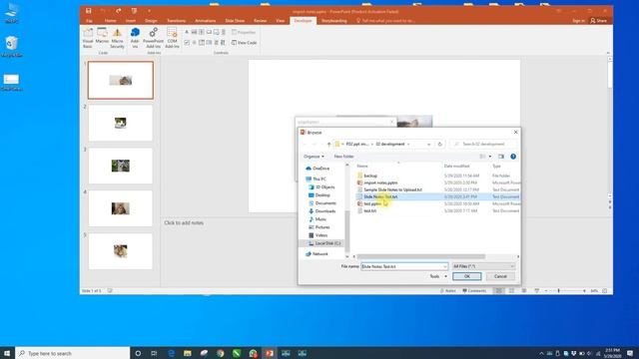Switch to the Insert ribbon tab
This screenshot has height=359, width=639.
(131, 20)
